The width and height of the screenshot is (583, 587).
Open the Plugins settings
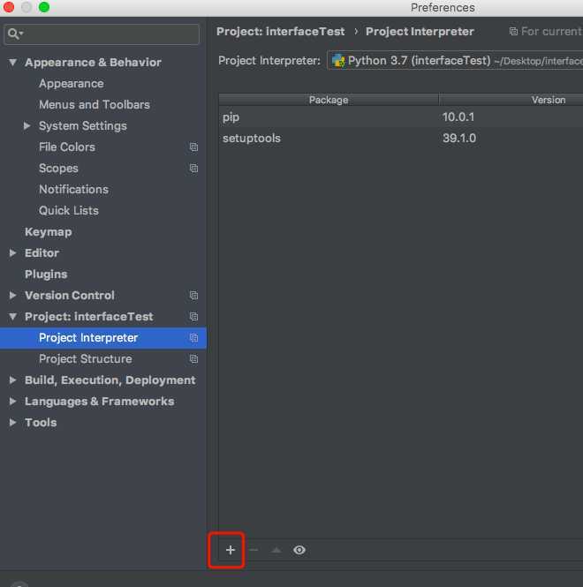pos(46,275)
